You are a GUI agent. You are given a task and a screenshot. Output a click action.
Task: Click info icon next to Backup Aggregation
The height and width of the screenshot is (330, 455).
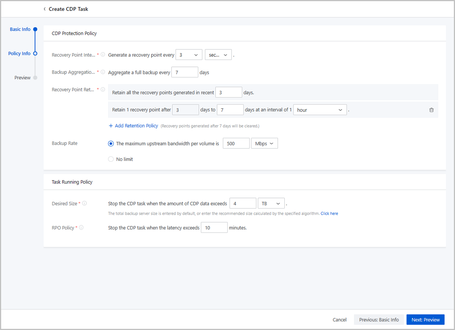point(103,72)
